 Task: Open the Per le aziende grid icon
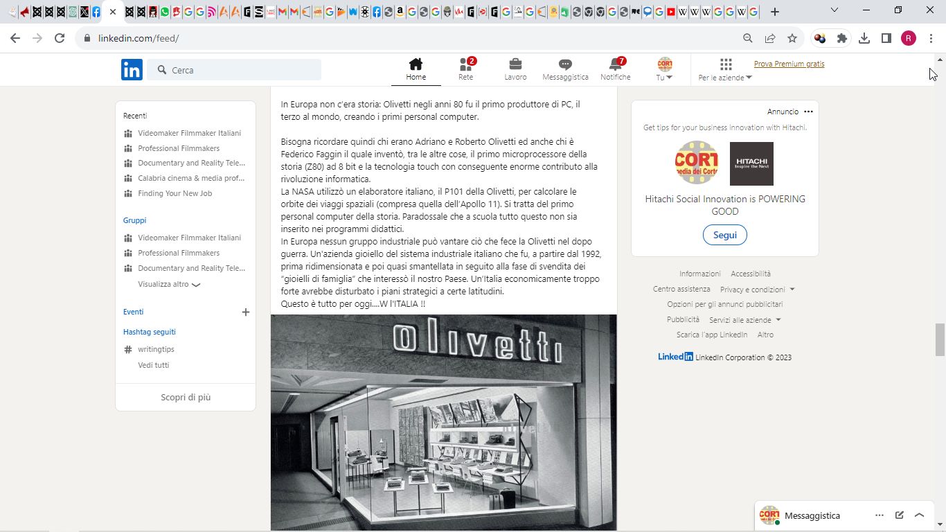tap(725, 64)
